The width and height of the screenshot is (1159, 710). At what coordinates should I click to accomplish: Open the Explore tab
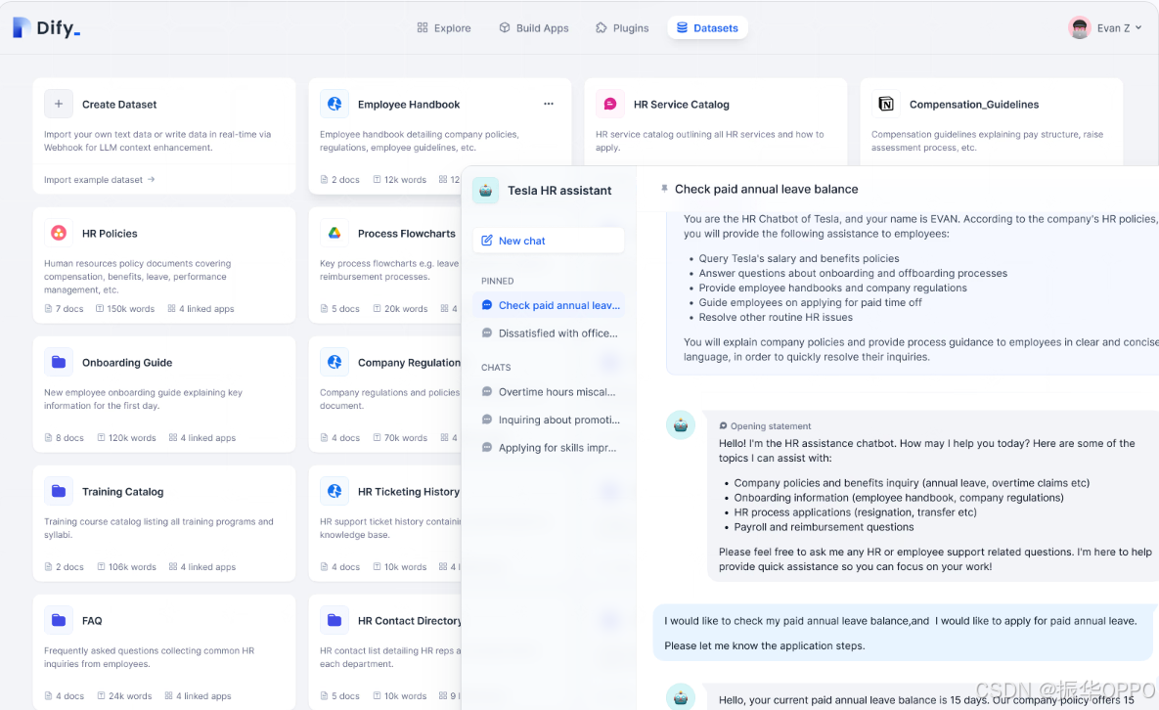coord(443,28)
